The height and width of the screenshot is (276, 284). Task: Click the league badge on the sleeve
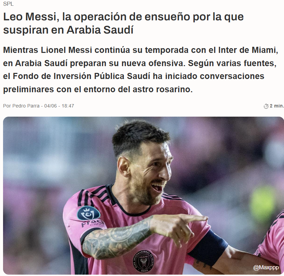89,213
